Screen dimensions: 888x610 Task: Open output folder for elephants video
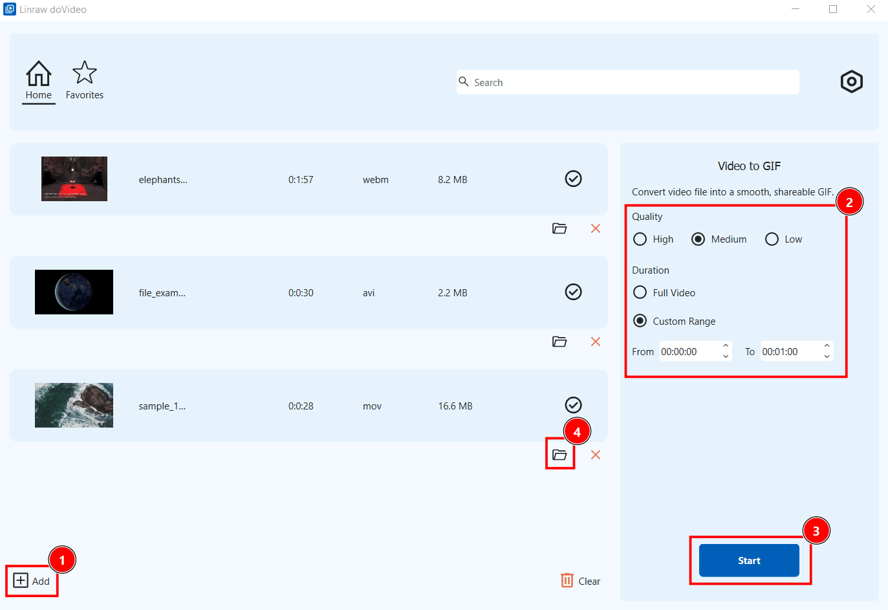(559, 228)
